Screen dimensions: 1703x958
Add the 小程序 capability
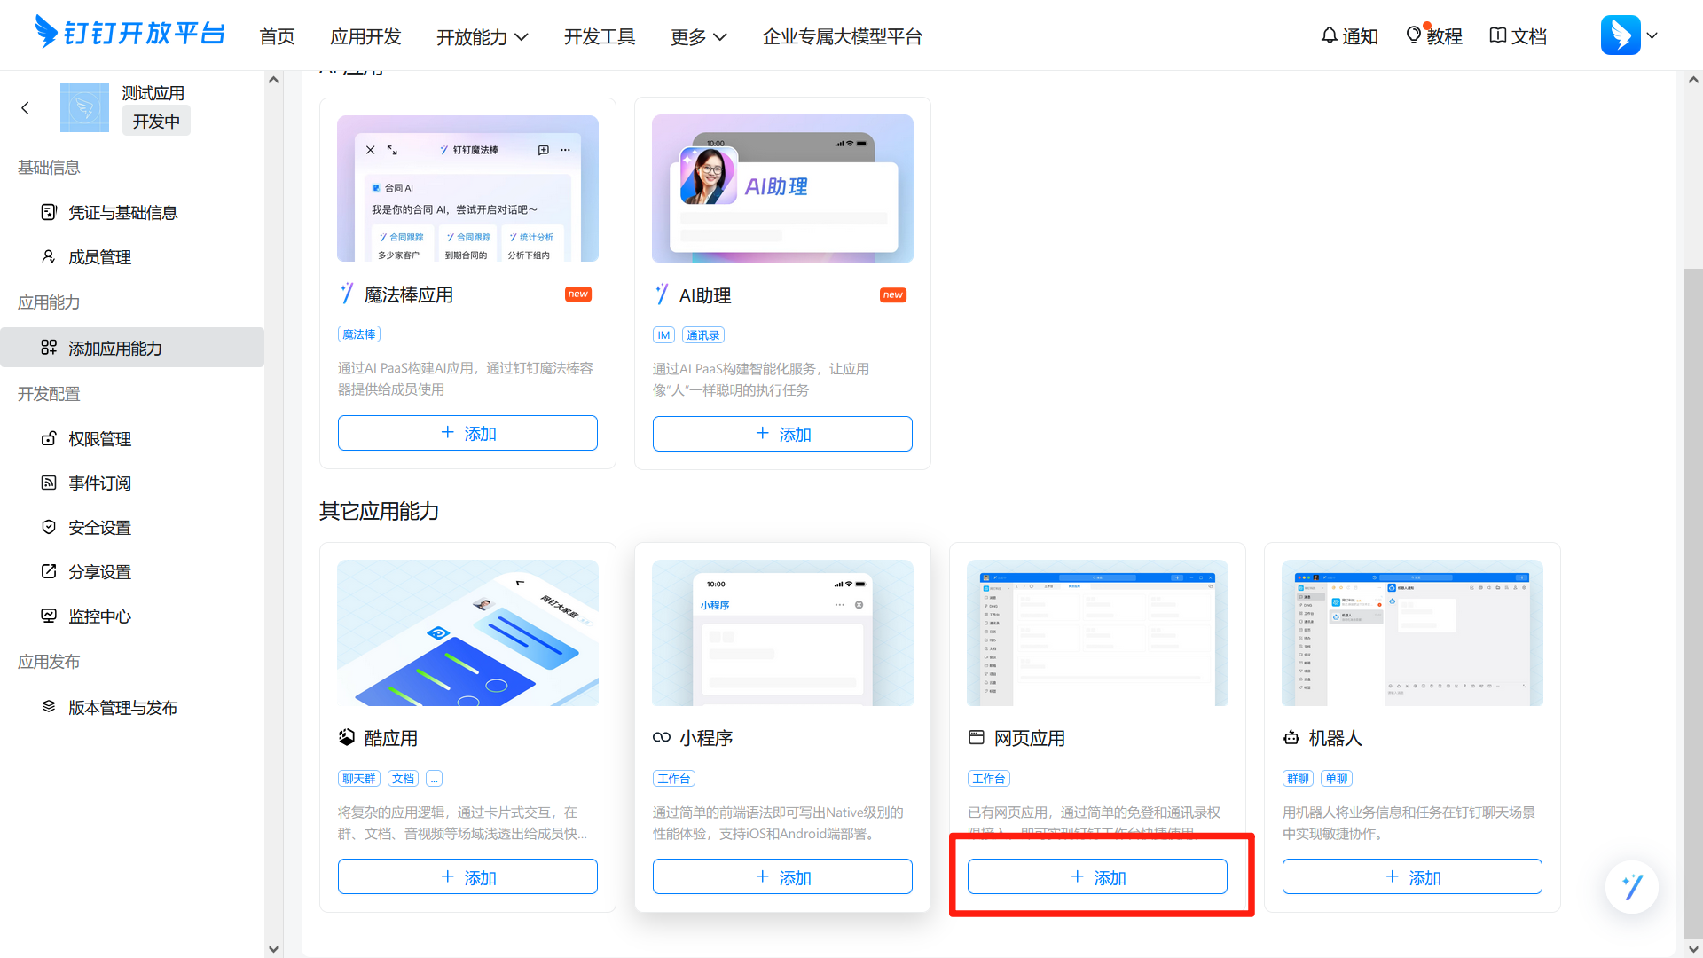(x=782, y=876)
